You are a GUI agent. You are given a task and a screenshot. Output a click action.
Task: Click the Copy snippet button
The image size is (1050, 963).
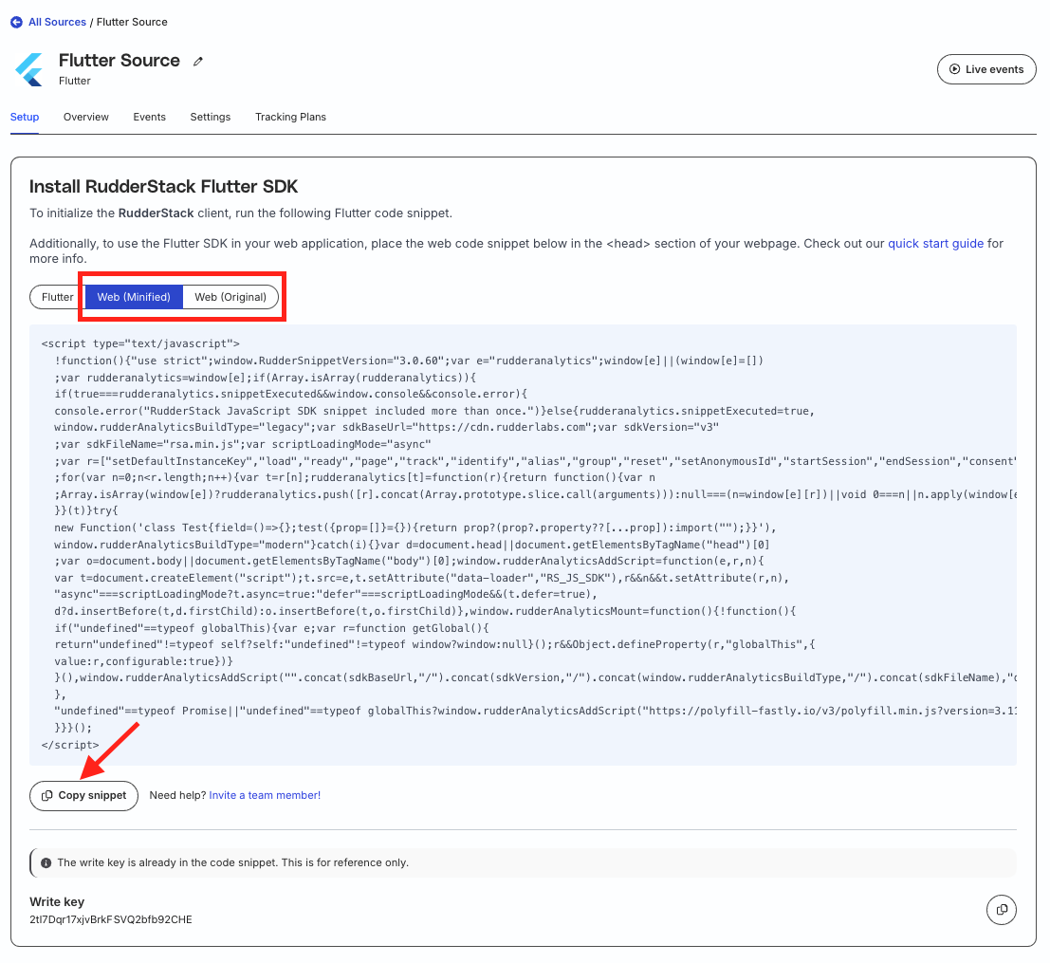(83, 796)
